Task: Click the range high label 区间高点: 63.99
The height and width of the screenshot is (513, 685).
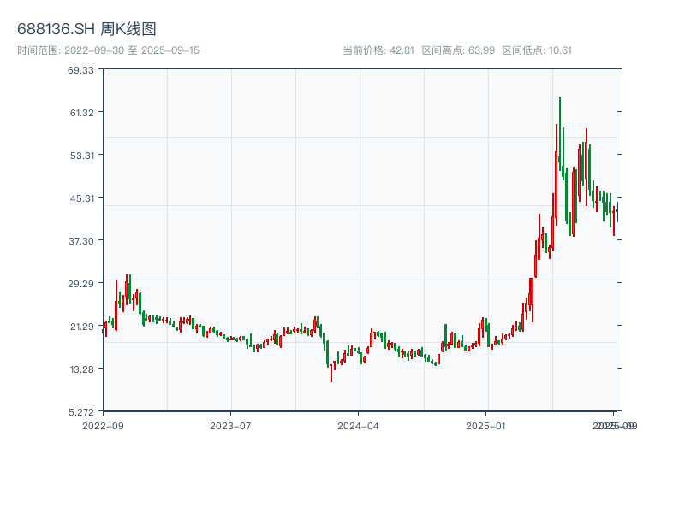Action: click(x=458, y=50)
